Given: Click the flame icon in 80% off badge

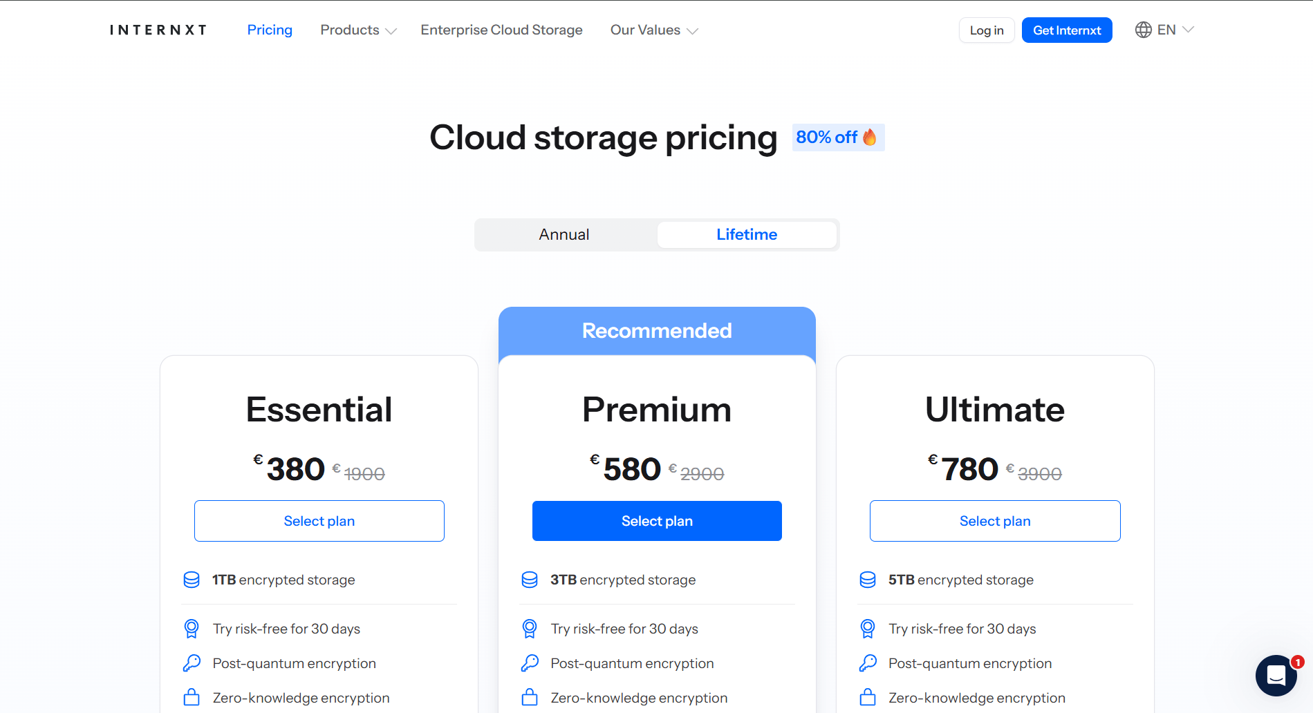Looking at the screenshot, I should click(x=870, y=137).
